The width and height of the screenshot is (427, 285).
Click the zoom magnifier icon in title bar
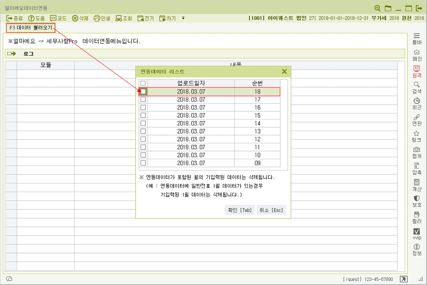pos(377,8)
